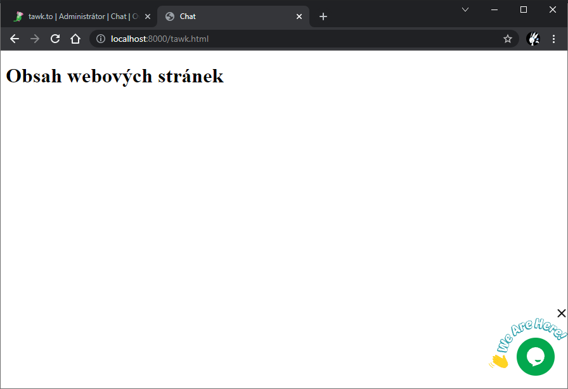This screenshot has height=389, width=568.
Task: Open the tawk.to chat widget bubble
Action: tap(536, 356)
